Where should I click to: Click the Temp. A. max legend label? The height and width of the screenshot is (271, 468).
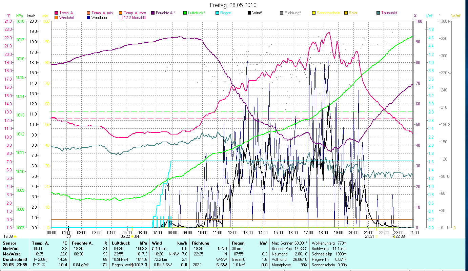[x=134, y=13]
